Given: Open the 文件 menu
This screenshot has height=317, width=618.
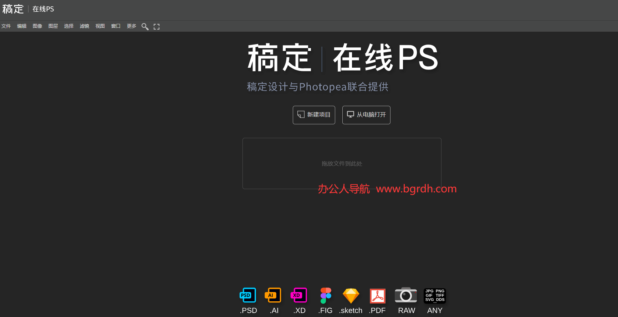Looking at the screenshot, I should tap(6, 26).
